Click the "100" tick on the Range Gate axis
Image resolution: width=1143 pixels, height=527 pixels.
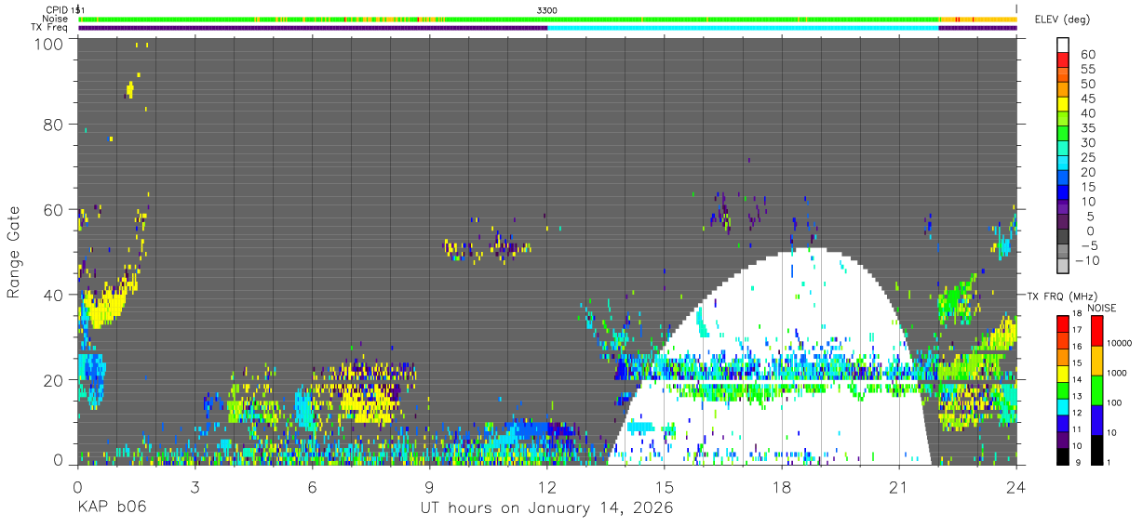[48, 43]
